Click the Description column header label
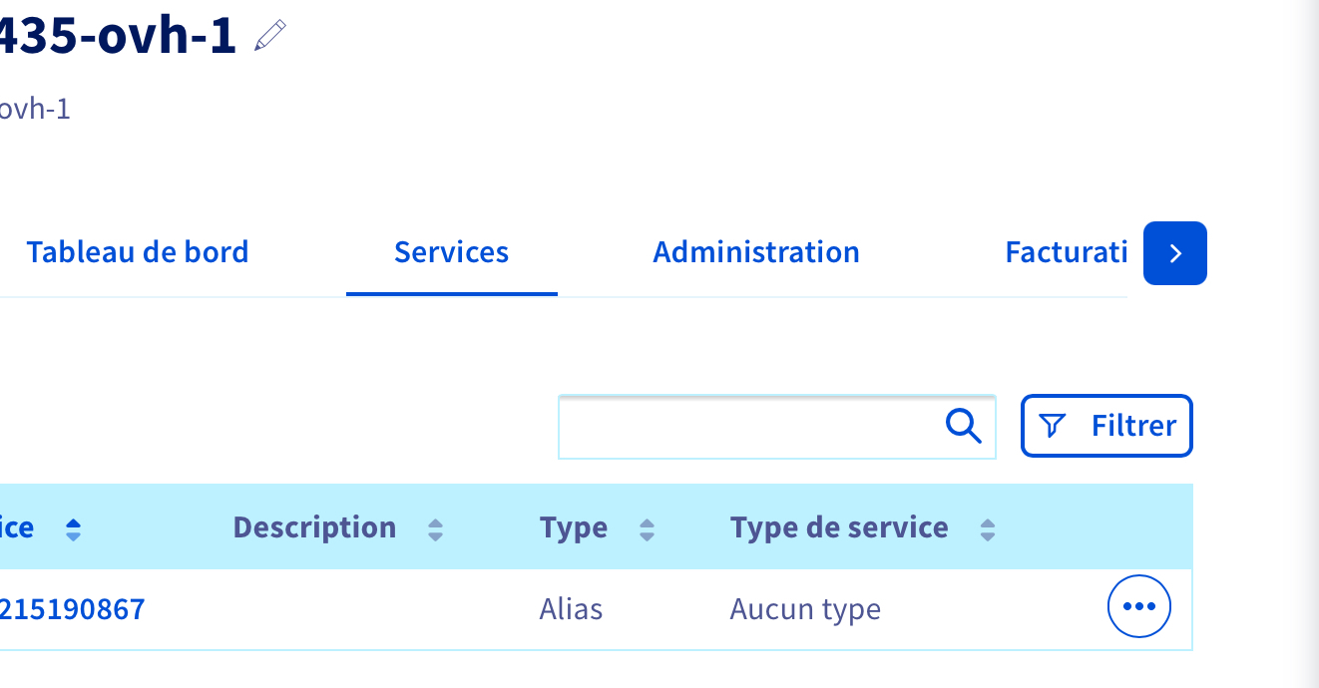The width and height of the screenshot is (1319, 688). pos(314,527)
